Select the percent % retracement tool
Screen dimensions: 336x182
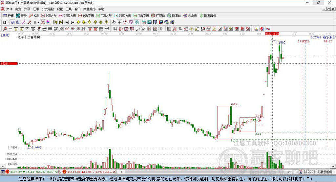click(x=180, y=29)
